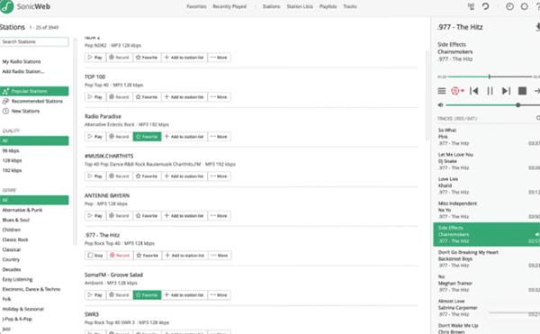540x334 pixels.
Task: Open More menu for ANTENNE BAYERN
Action: [219, 216]
